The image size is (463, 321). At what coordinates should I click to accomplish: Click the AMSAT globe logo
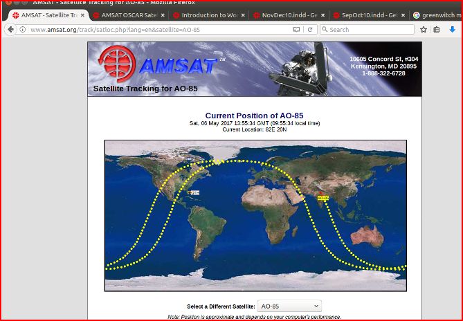[x=117, y=64]
